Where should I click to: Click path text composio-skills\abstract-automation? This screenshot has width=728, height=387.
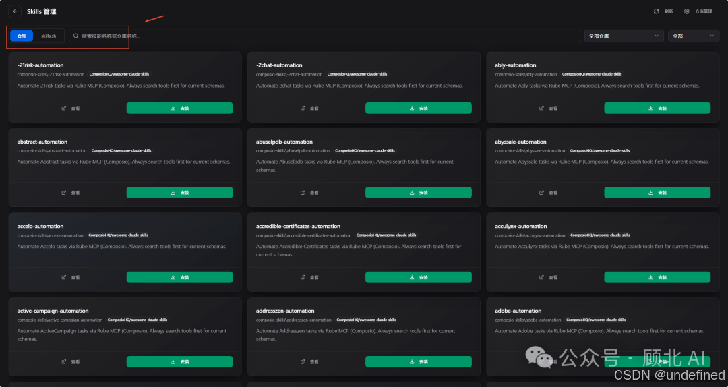51,150
